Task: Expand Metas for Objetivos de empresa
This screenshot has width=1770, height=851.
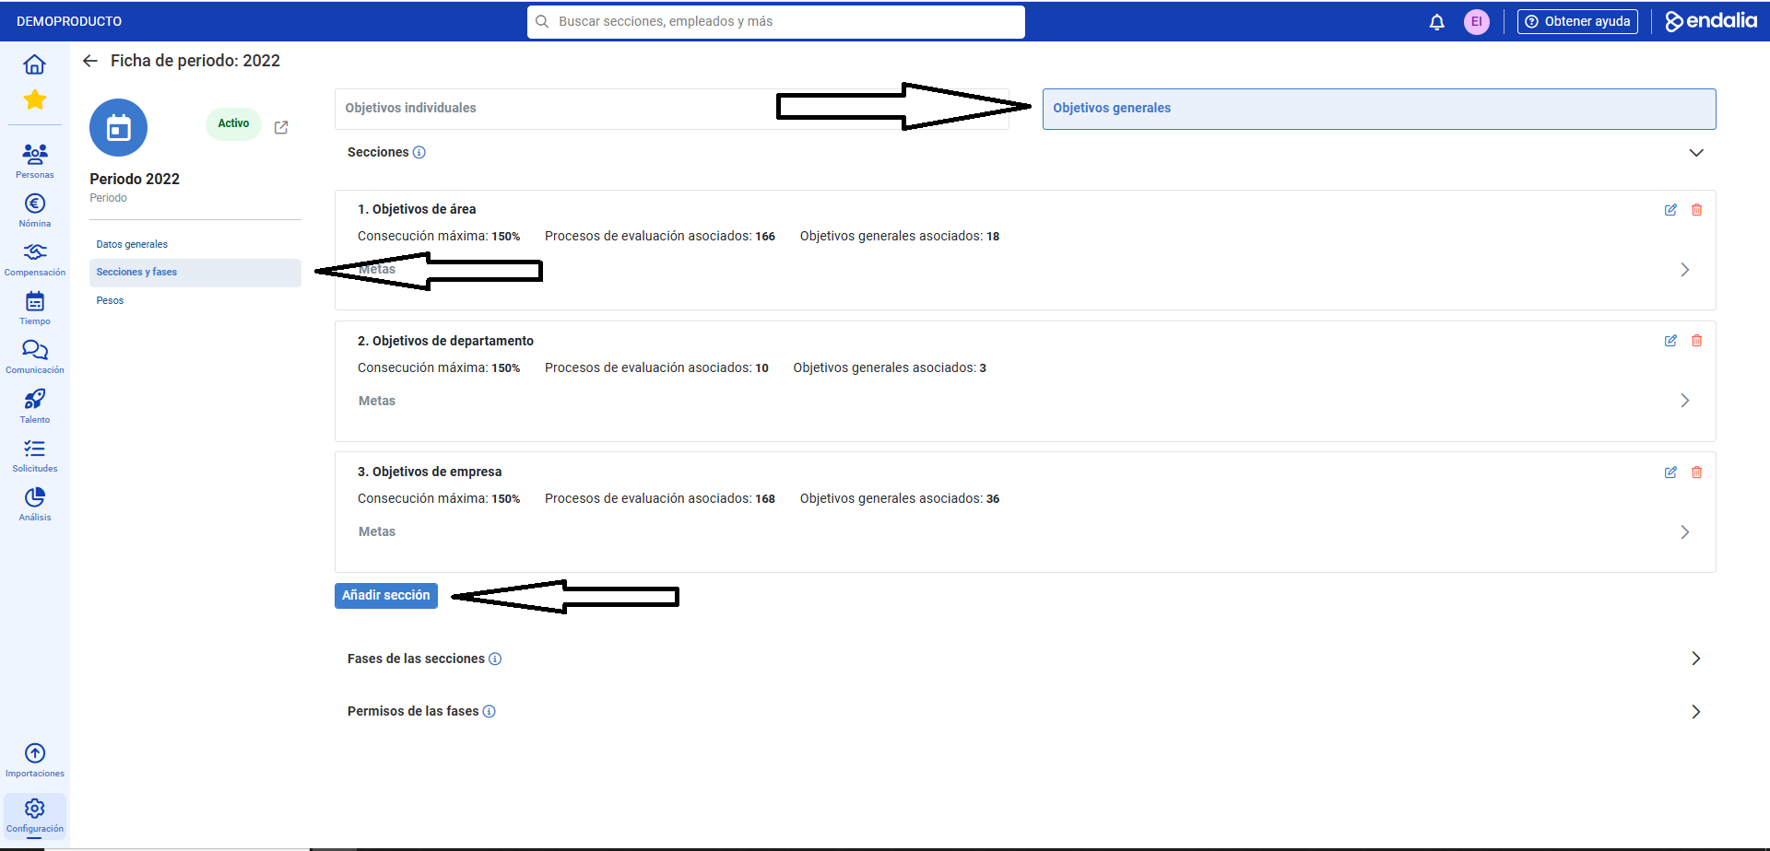Action: [x=1684, y=532]
